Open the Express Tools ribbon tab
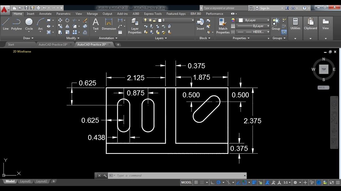This screenshot has width=341, height=191. pos(153,14)
